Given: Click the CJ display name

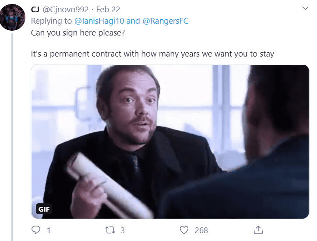Looking at the screenshot, I should point(35,10).
